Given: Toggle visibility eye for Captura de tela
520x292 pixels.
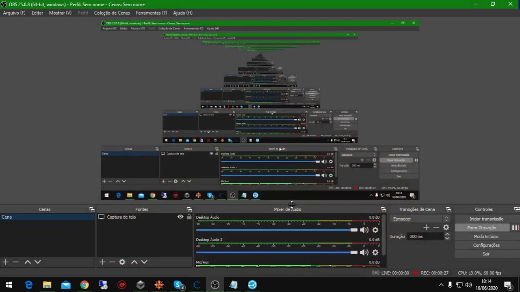Looking at the screenshot, I should 180,217.
